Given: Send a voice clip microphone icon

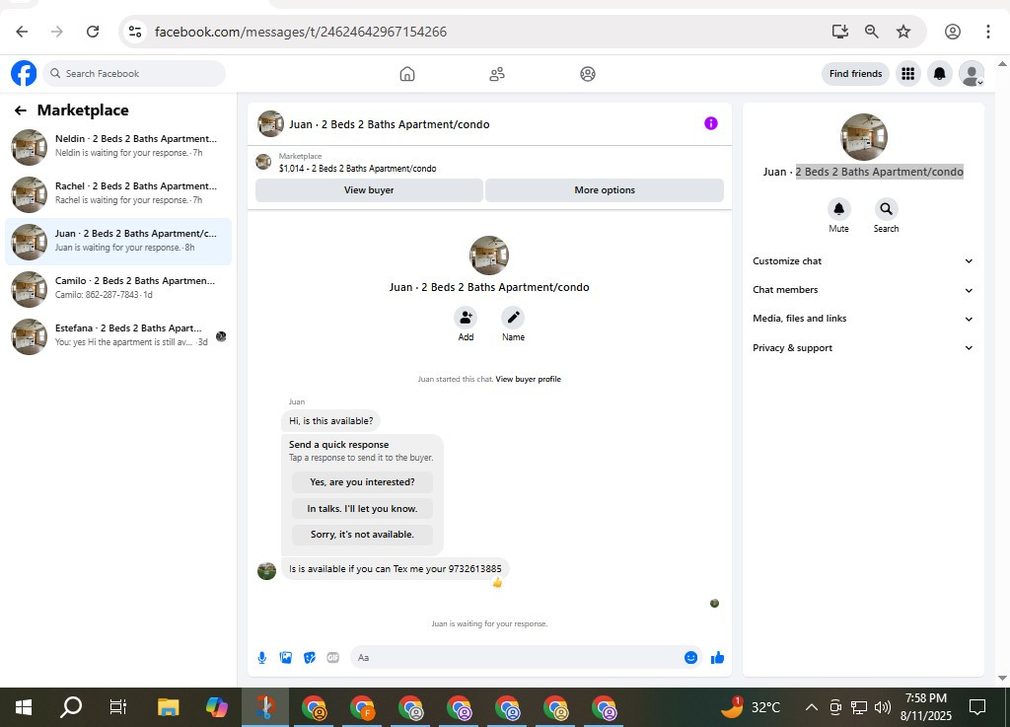Looking at the screenshot, I should point(261,657).
